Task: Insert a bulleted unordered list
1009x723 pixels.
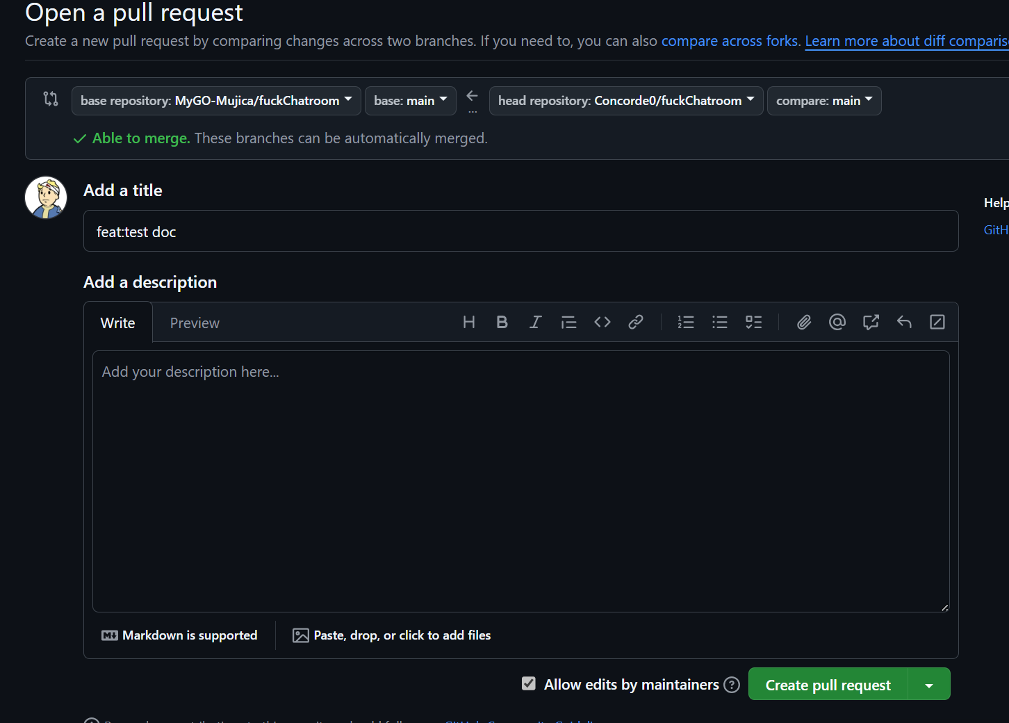Action: [720, 322]
